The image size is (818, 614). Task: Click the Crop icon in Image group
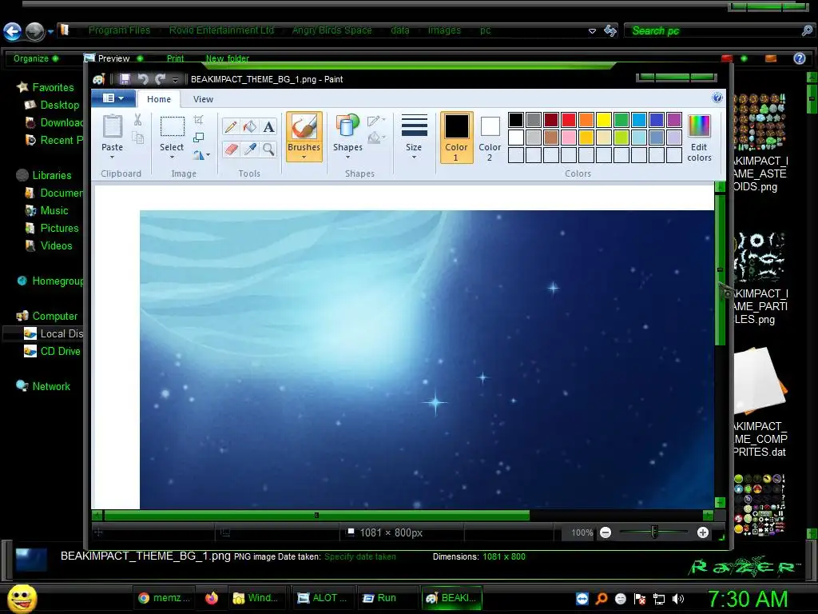(x=198, y=120)
